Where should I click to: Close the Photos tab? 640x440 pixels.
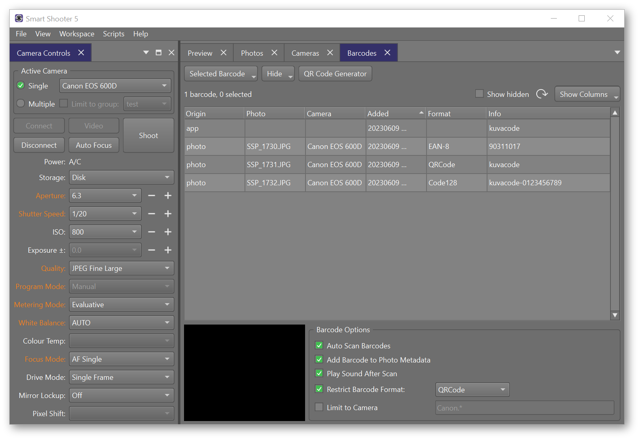tap(274, 53)
